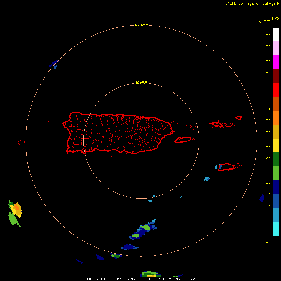Click the orange 42 kft legend swatch
The width and height of the screenshot is (281, 281).
pyautogui.click(x=276, y=118)
